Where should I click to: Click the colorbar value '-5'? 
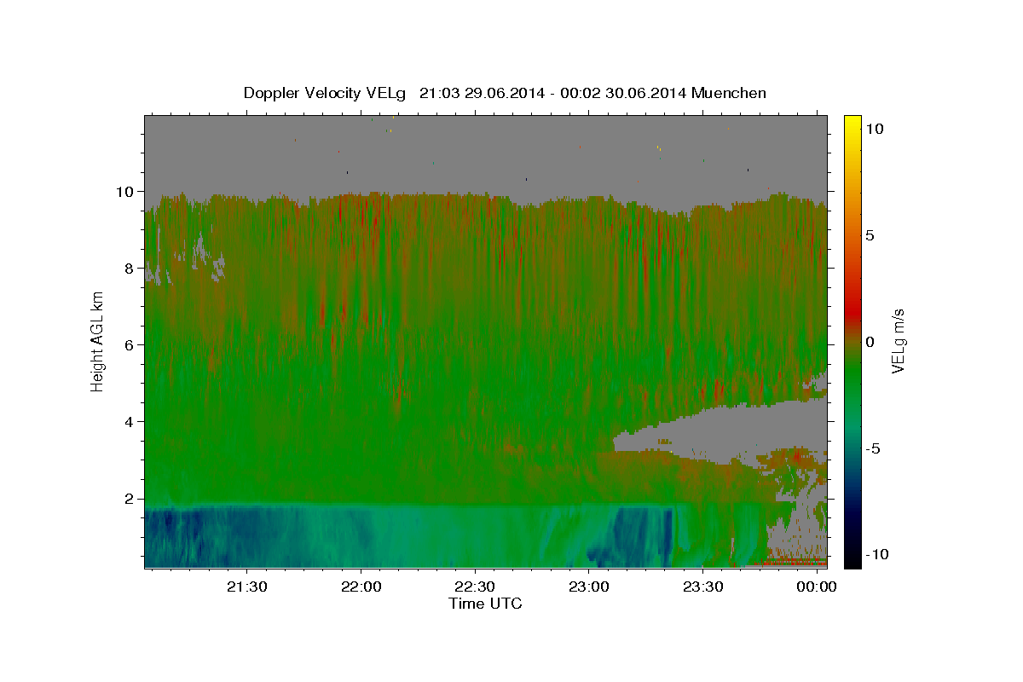coord(872,448)
